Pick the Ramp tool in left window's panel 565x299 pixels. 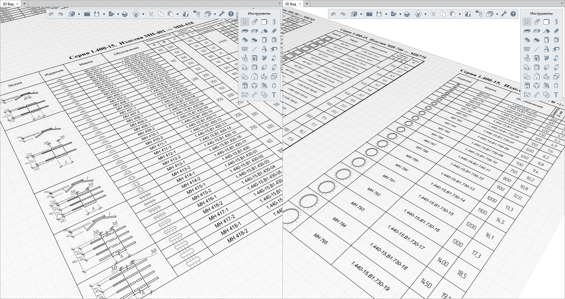pos(255,40)
